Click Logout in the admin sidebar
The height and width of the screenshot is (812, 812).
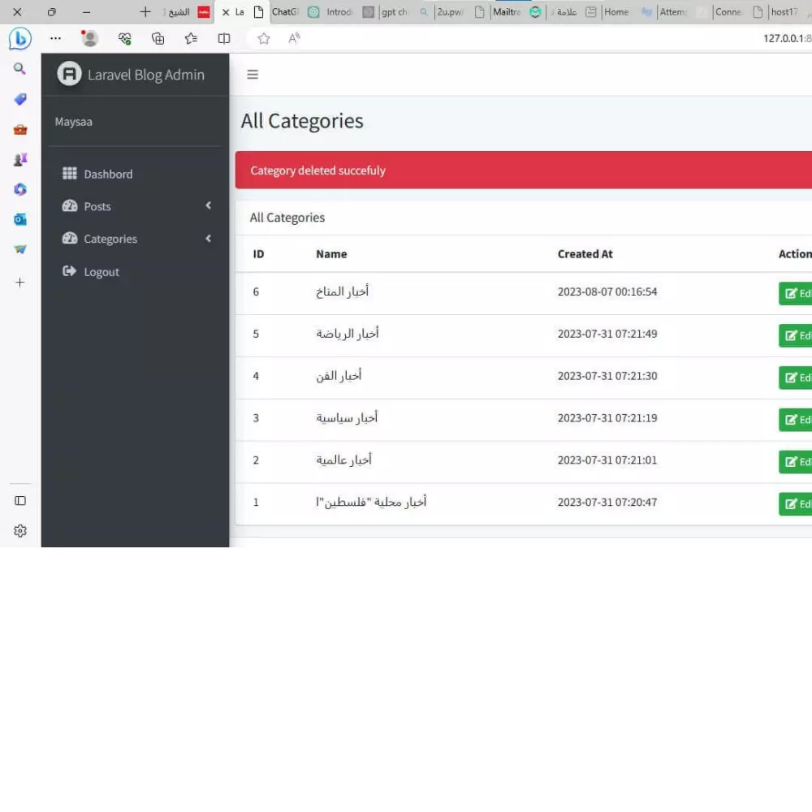(x=101, y=271)
